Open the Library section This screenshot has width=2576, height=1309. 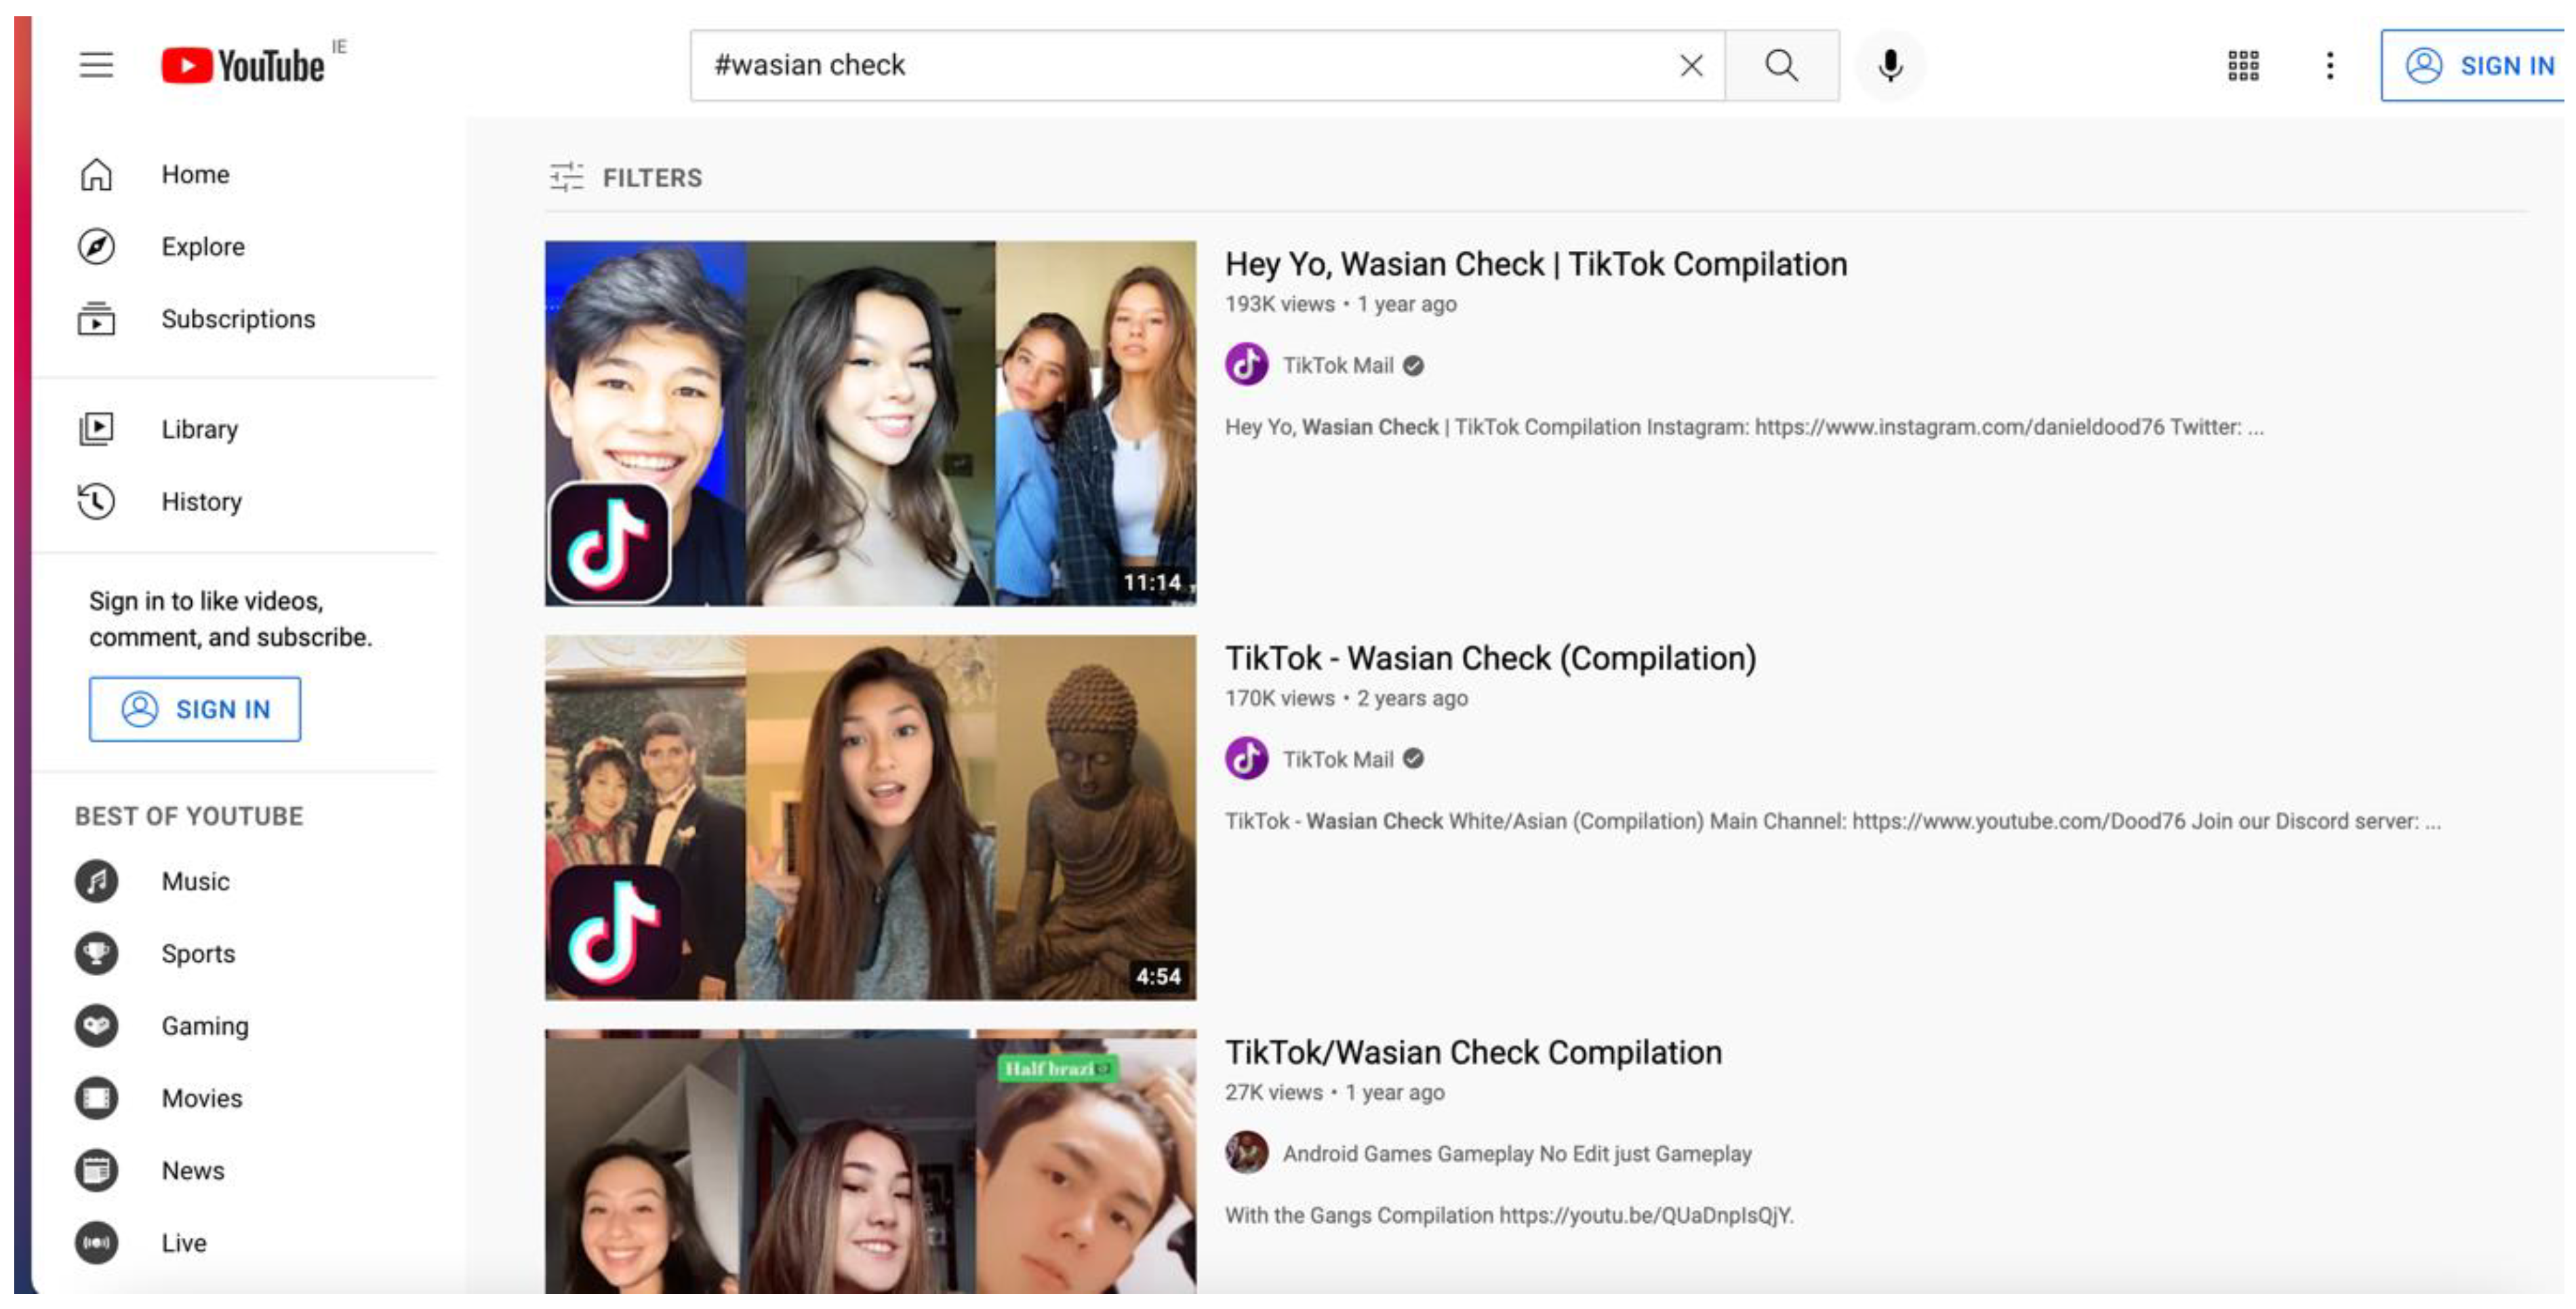(199, 429)
